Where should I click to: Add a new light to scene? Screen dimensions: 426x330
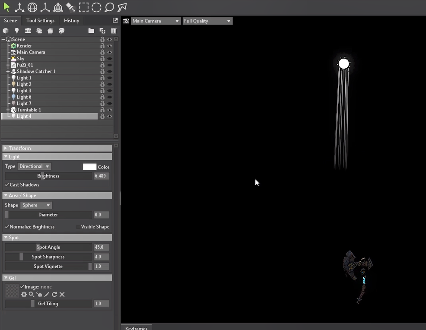pos(17,31)
